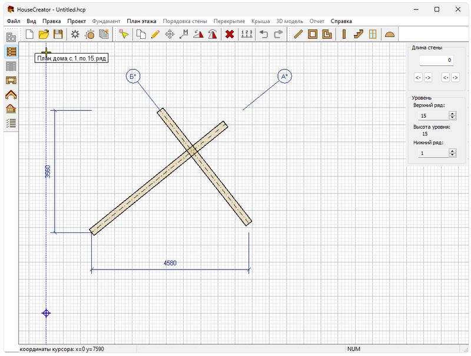Open the План этажа menu
Screen dimensions: 471x356
pos(141,21)
